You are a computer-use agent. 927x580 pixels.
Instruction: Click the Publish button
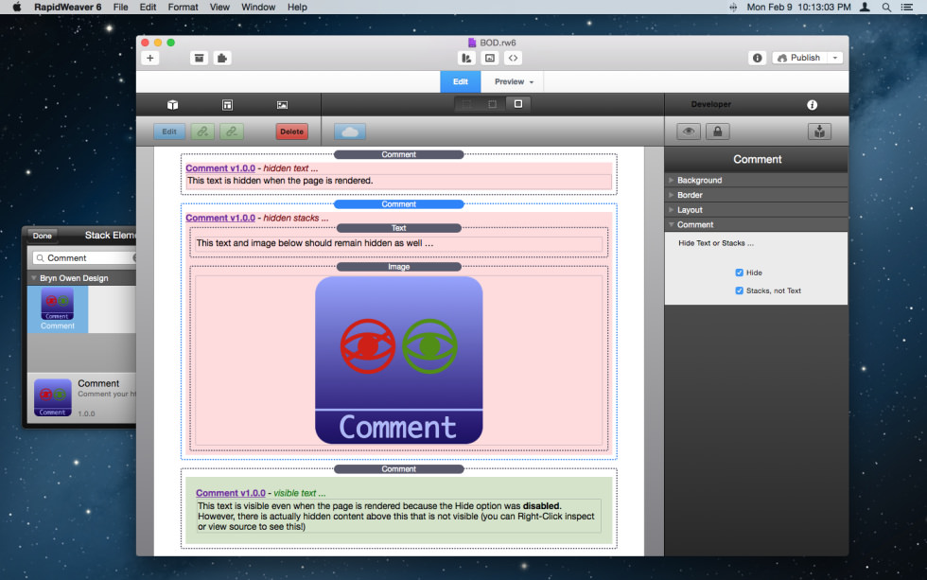coord(799,58)
